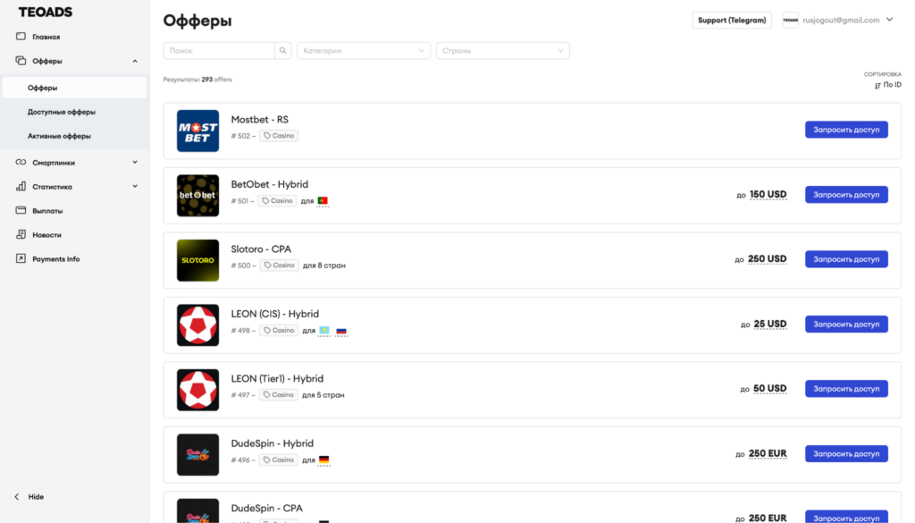Viewport: 915px width, 523px height.
Task: Click the Смартлинки link icon
Action: (x=21, y=163)
